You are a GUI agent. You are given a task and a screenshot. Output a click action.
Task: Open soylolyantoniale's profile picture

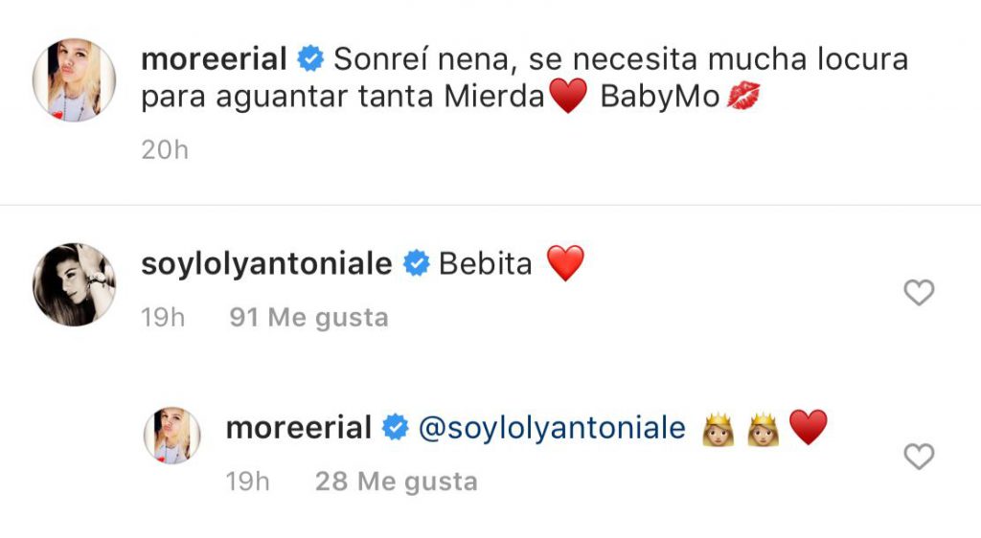pos(74,284)
